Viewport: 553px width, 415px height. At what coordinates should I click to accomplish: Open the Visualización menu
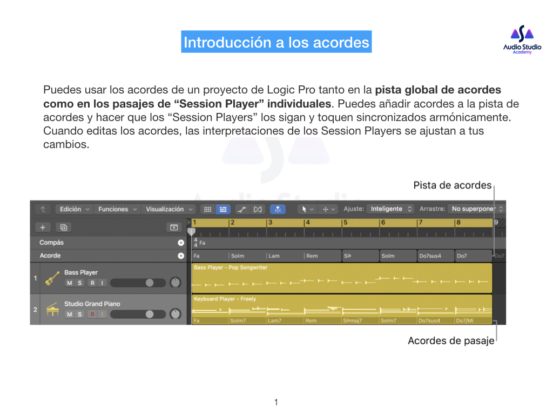coord(168,209)
